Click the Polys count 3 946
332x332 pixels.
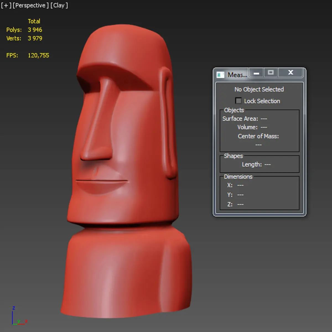[35, 30]
